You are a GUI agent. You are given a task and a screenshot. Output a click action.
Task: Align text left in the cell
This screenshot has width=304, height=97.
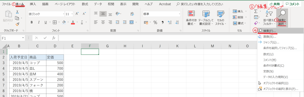[x=96, y=22]
